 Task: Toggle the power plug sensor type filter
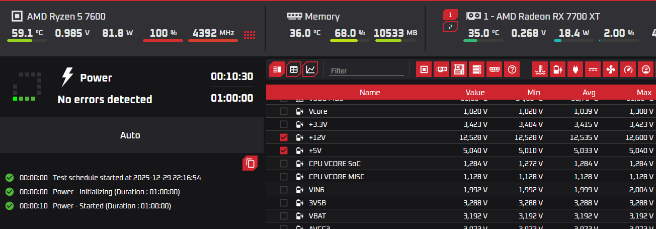point(575,69)
